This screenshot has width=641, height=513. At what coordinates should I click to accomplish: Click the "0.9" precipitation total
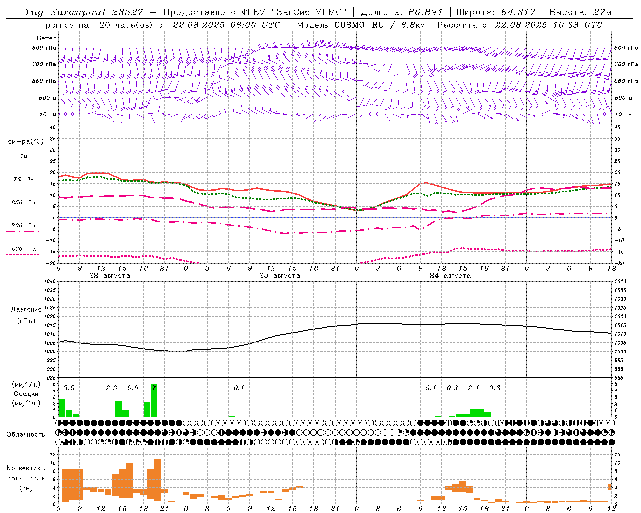tap(133, 388)
